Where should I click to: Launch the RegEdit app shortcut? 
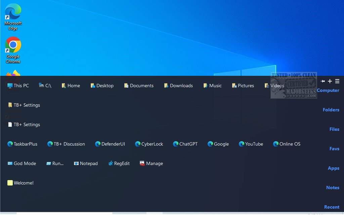(119, 164)
